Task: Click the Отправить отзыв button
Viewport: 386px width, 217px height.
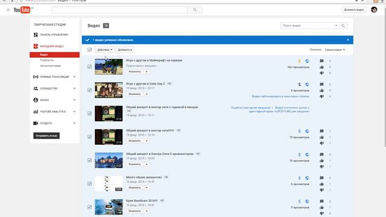Action: 46,136
